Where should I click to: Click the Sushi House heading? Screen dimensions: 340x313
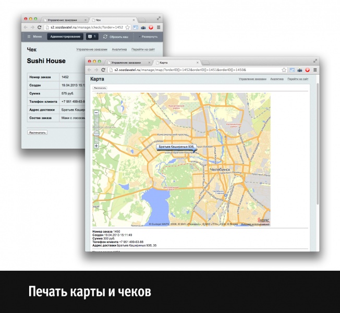pos(46,61)
